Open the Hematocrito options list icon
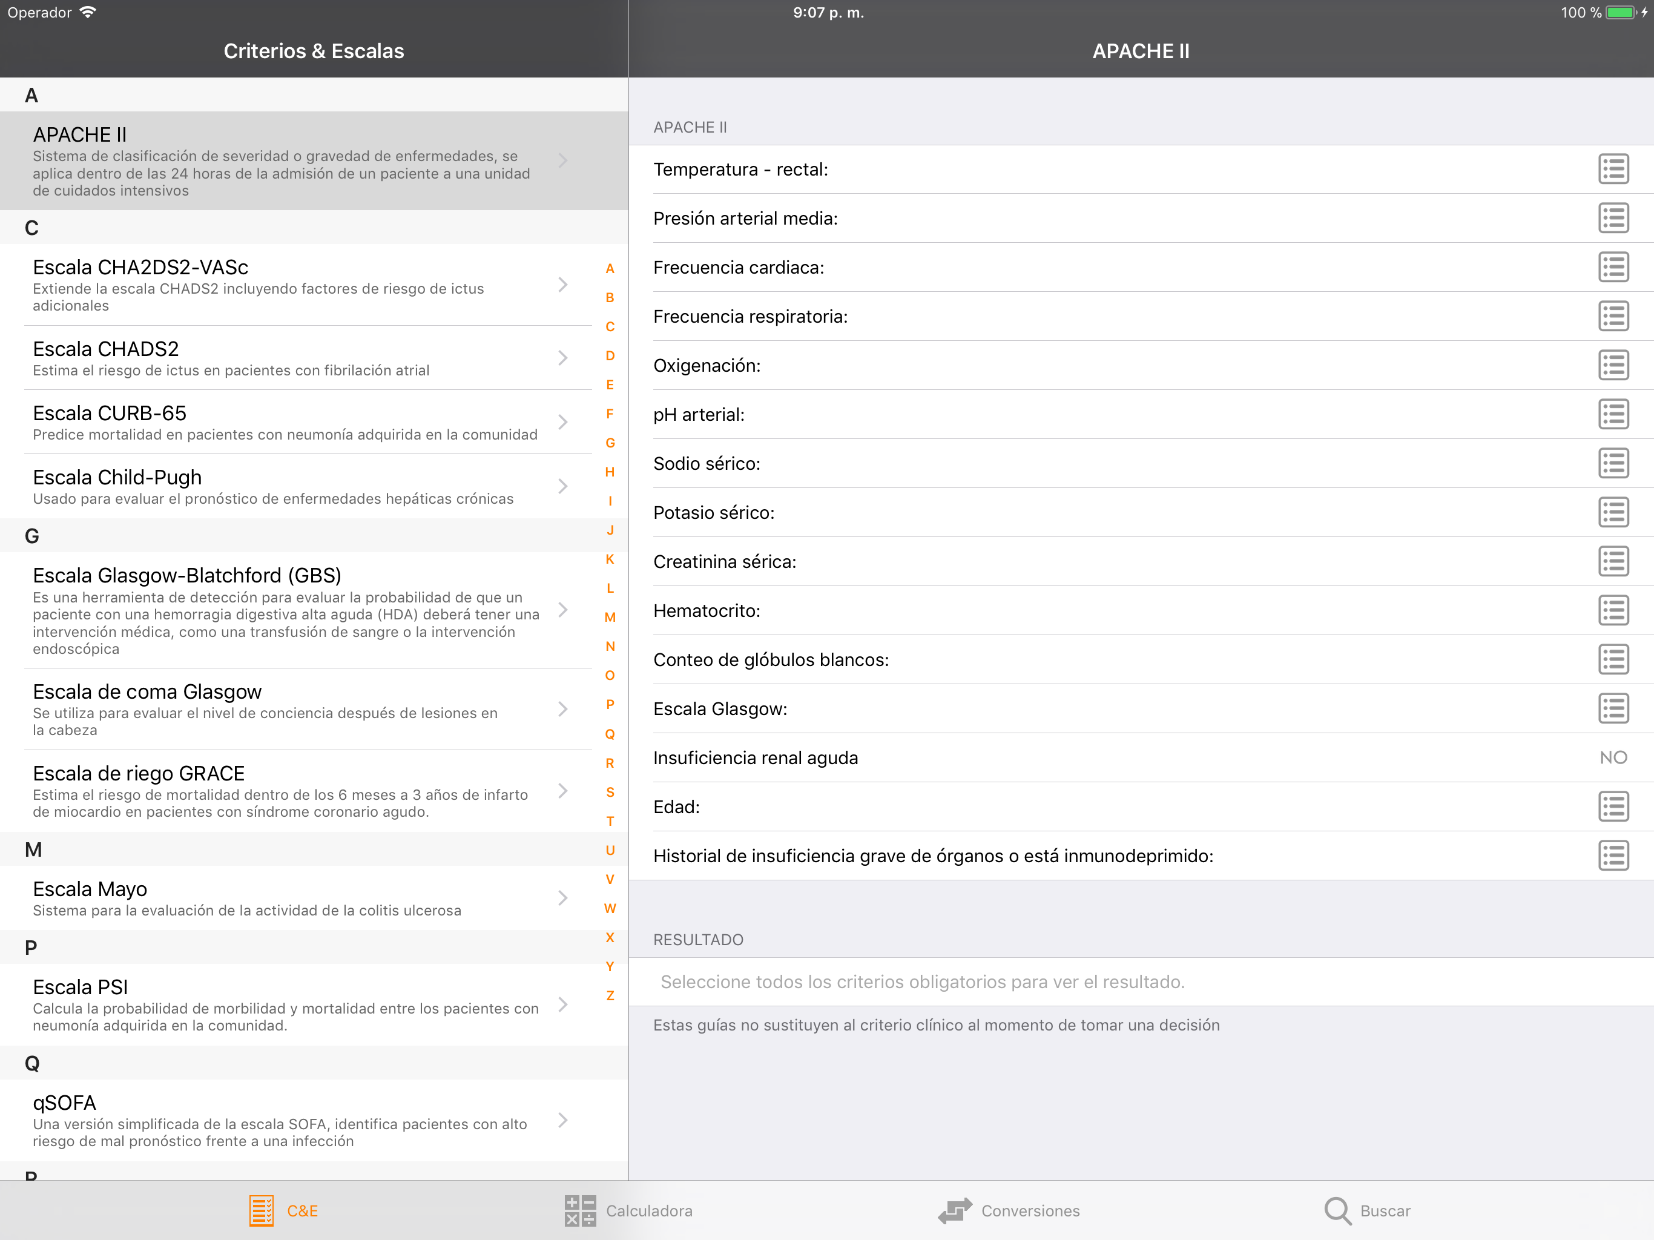 [1613, 611]
